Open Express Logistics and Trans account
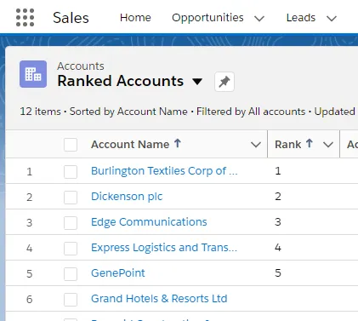The width and height of the screenshot is (358, 321). pyautogui.click(x=164, y=248)
